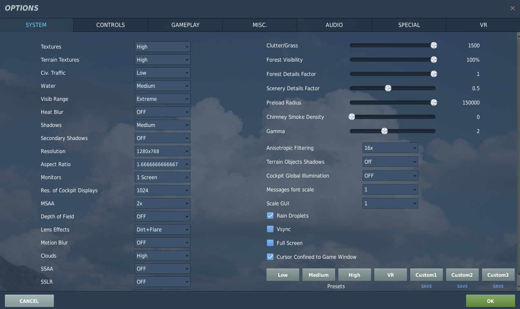Expand the MSAA dropdown
Image resolution: width=520 pixels, height=309 pixels.
[x=162, y=203]
